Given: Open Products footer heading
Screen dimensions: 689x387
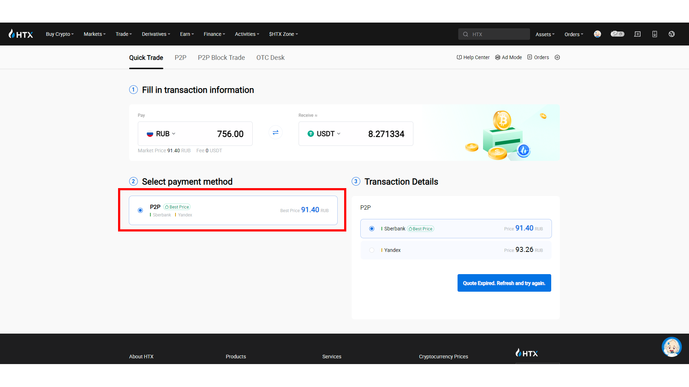Looking at the screenshot, I should click(x=236, y=357).
